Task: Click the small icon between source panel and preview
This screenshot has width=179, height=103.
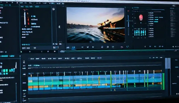Action: (59, 27)
